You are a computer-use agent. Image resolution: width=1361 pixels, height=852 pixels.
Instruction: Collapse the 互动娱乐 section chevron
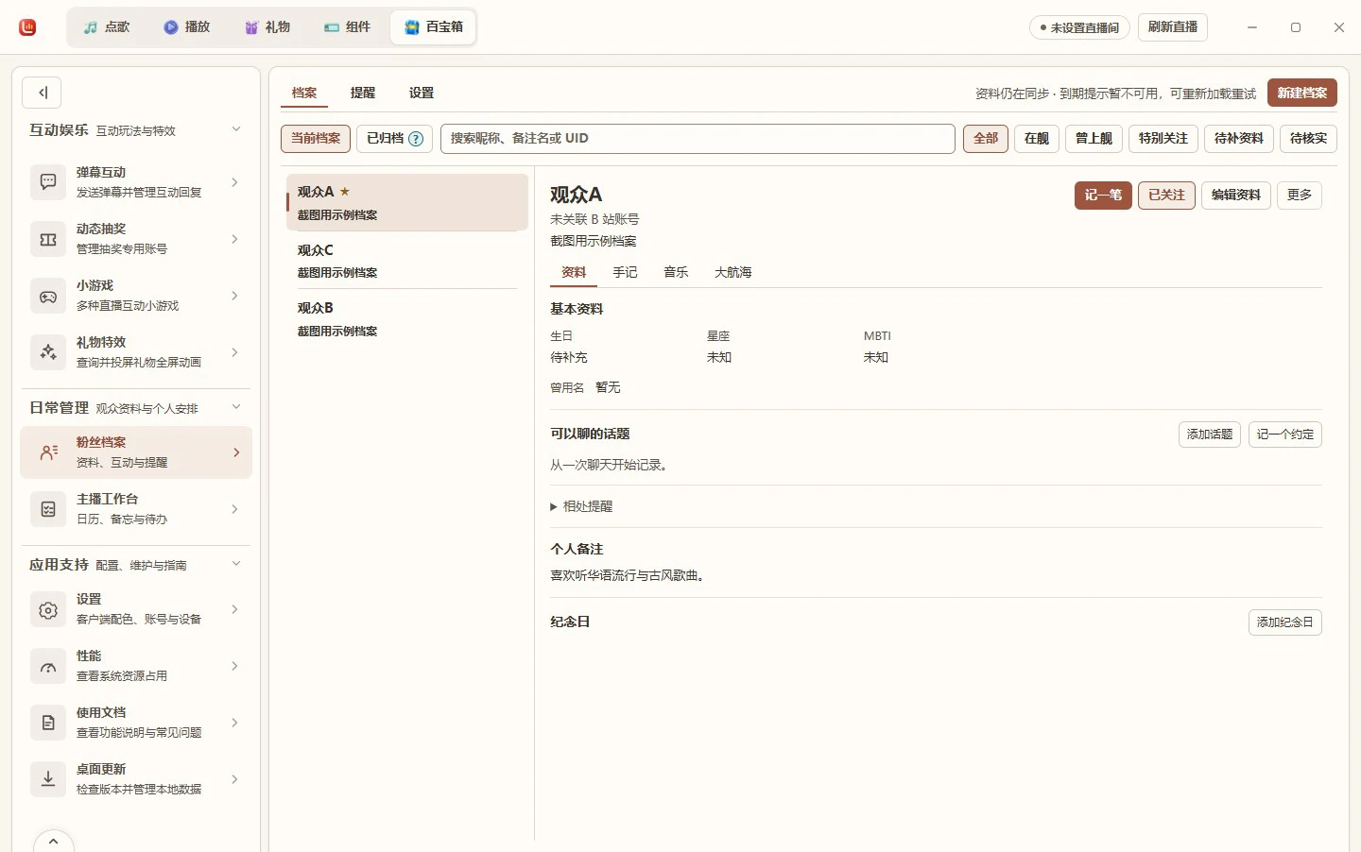point(236,129)
